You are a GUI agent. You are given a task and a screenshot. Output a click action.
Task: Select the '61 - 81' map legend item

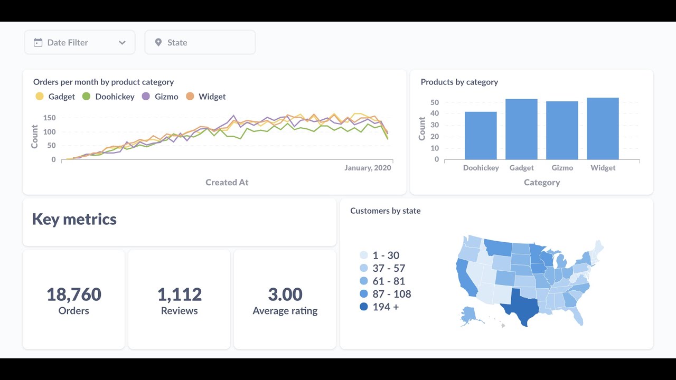point(382,281)
